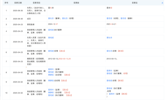
Task: Click 雷社杏:经理 【新进】 link in row 6
Action: click(109, 51)
